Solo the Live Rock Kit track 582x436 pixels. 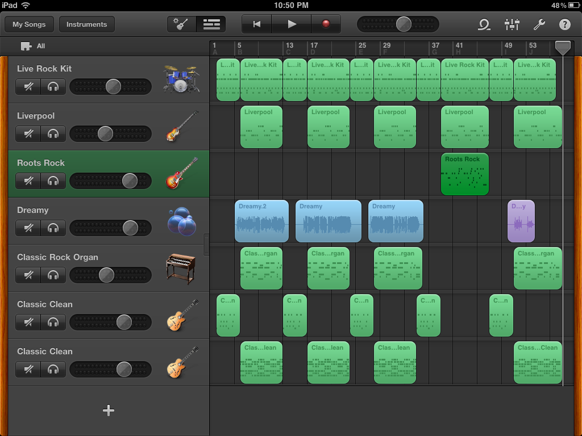pyautogui.click(x=53, y=87)
